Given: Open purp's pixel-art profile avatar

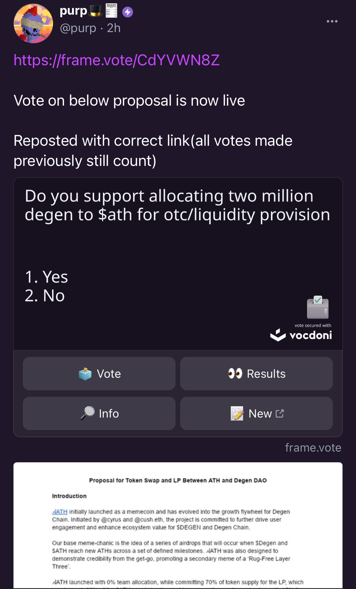Looking at the screenshot, I should pyautogui.click(x=33, y=24).
